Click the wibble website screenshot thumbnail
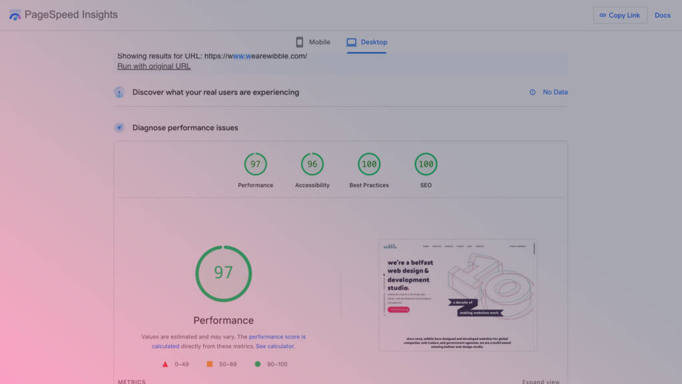This screenshot has width=682, height=384. click(x=458, y=295)
